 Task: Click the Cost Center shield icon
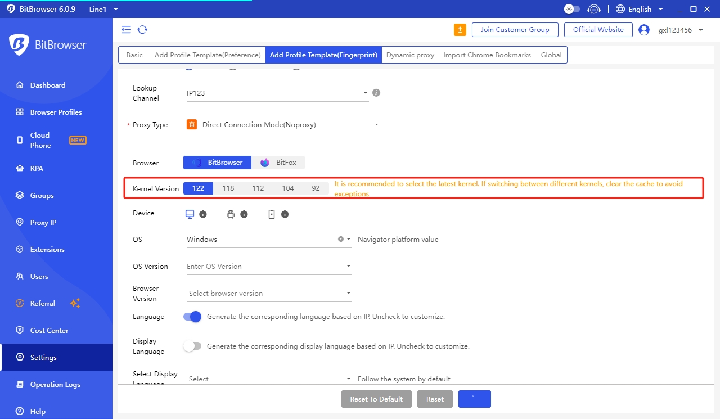pyautogui.click(x=20, y=331)
